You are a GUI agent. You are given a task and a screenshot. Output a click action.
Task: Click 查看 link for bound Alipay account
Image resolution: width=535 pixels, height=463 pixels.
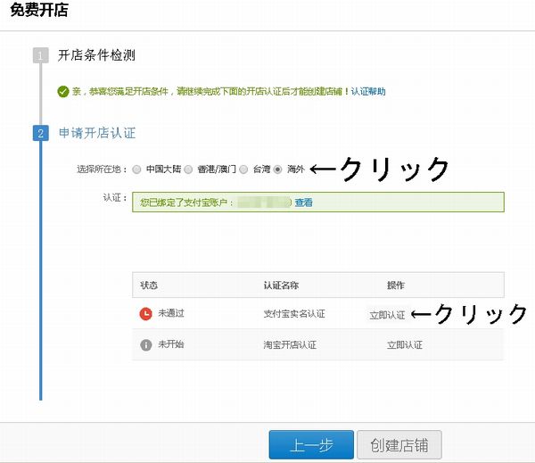coord(304,203)
